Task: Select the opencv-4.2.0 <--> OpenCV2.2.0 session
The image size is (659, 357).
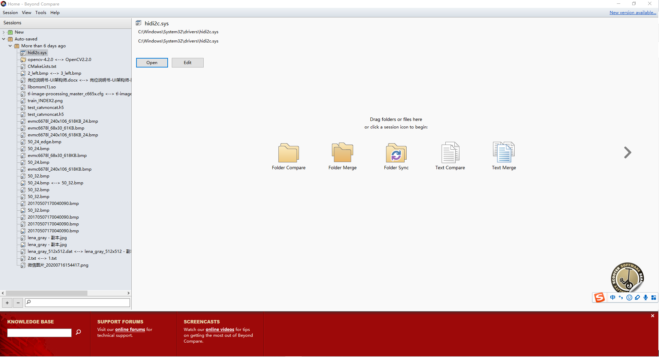Action: point(59,60)
